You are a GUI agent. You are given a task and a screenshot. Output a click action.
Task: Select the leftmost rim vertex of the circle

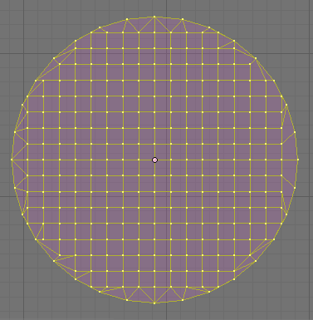12,160
